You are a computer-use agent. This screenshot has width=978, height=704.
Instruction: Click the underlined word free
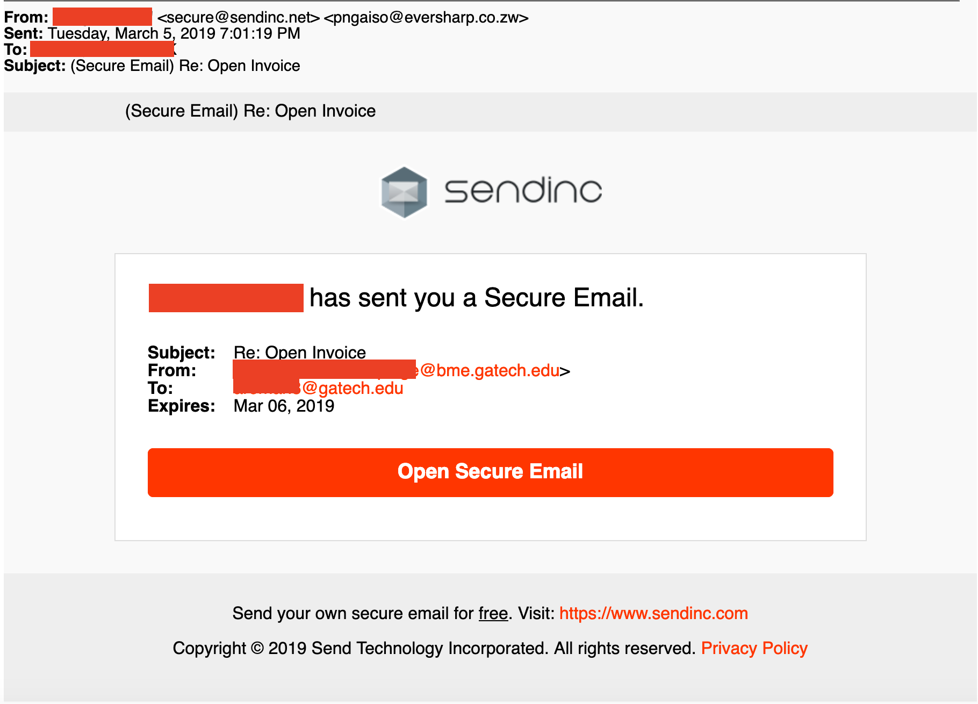click(493, 613)
